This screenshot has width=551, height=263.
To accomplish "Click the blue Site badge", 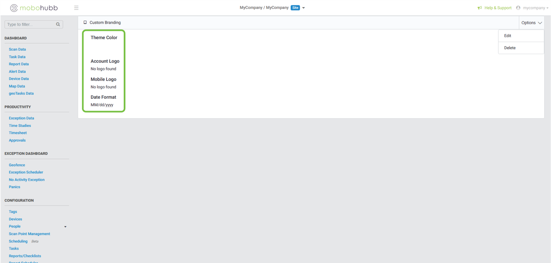I will point(295,8).
